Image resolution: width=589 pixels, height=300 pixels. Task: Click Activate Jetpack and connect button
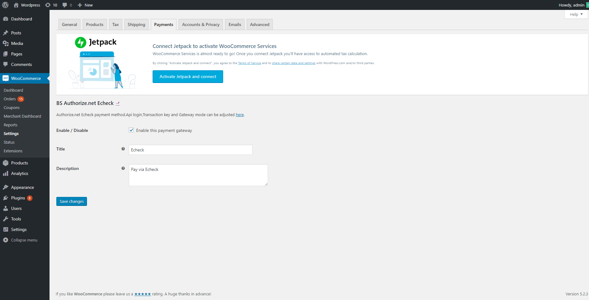click(x=188, y=77)
